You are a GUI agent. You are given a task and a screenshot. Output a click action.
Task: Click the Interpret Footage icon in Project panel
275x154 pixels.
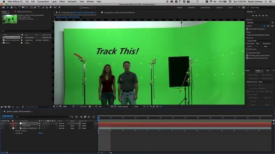tap(2, 107)
